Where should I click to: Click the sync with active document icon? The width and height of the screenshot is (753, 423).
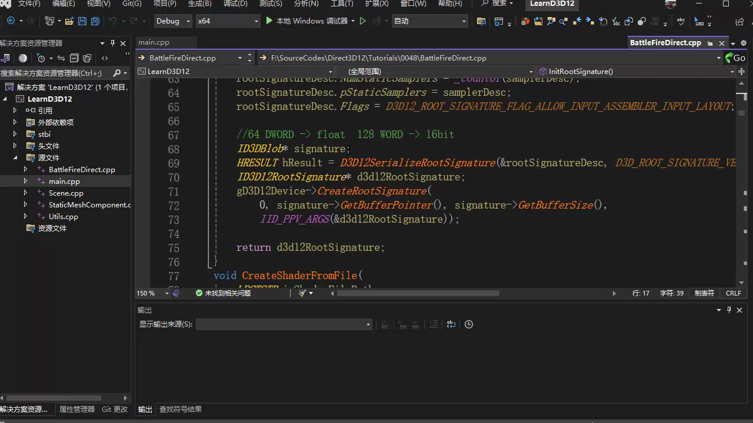[61, 58]
